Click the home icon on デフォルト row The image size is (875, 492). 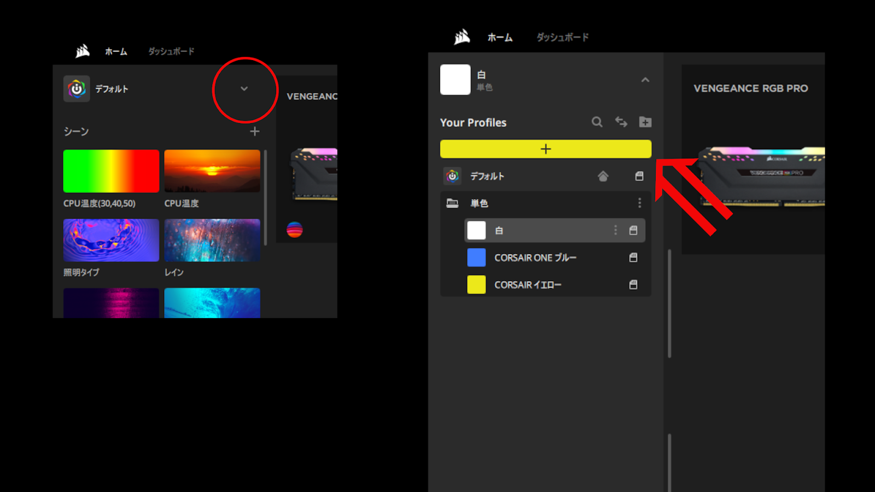pyautogui.click(x=603, y=176)
